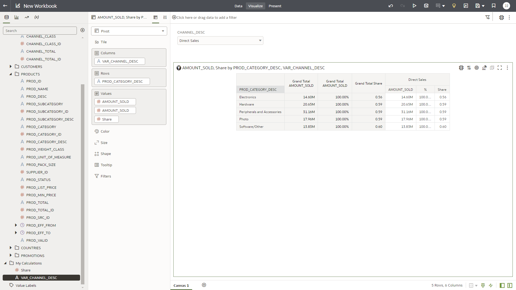The height and width of the screenshot is (290, 516).
Task: Open the Pivot visualization type dropdown
Action: [x=129, y=31]
